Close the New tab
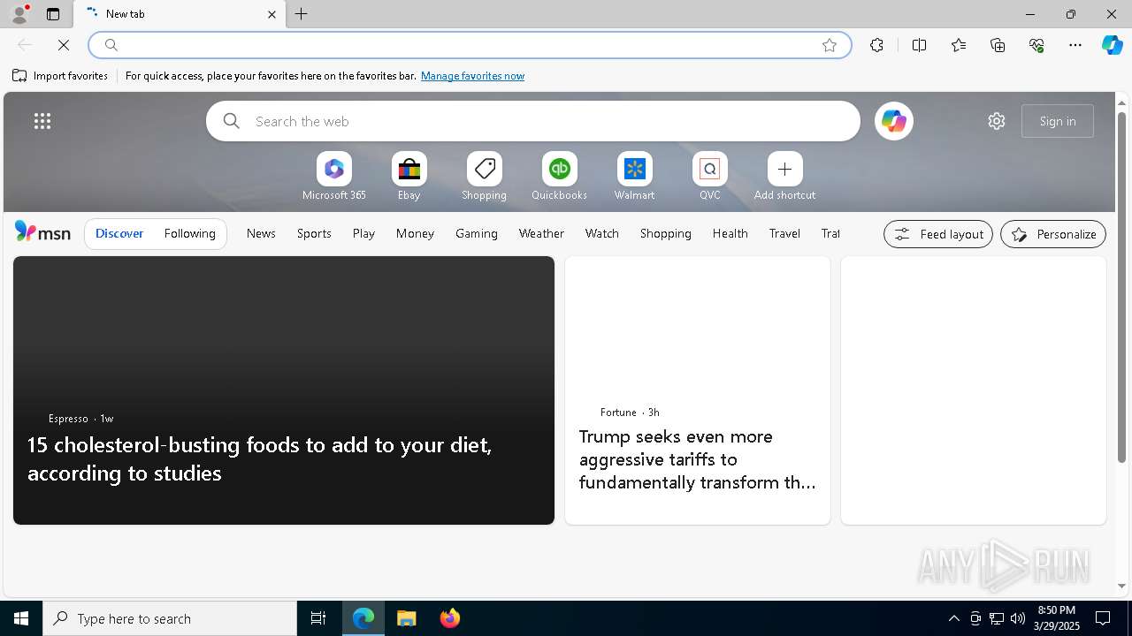Screen dimensions: 1132x636 [x=272, y=14]
